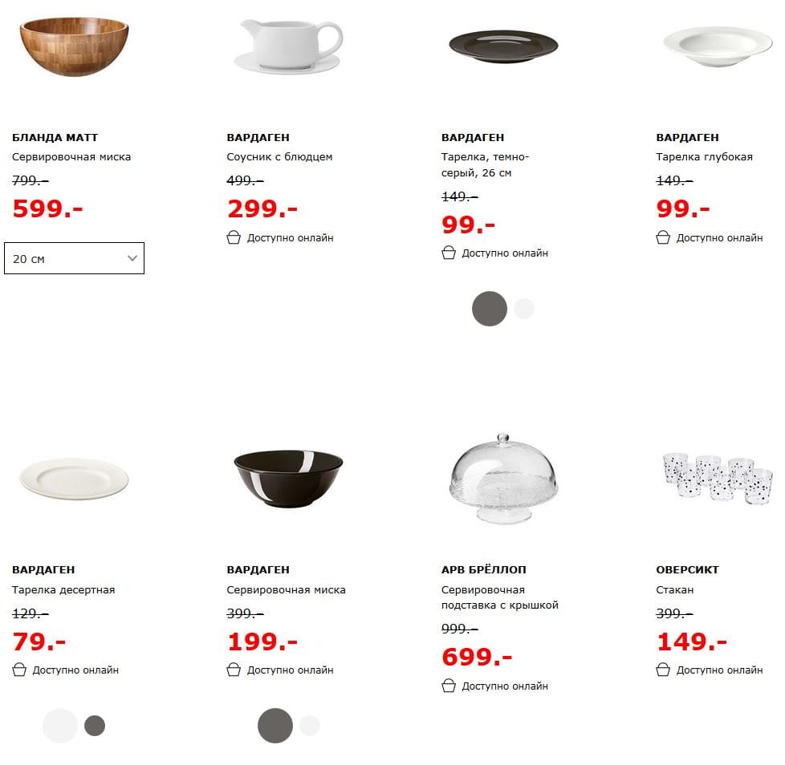Choose white color swatch for Тарелка десертная
The width and height of the screenshot is (785, 765).
tap(60, 726)
